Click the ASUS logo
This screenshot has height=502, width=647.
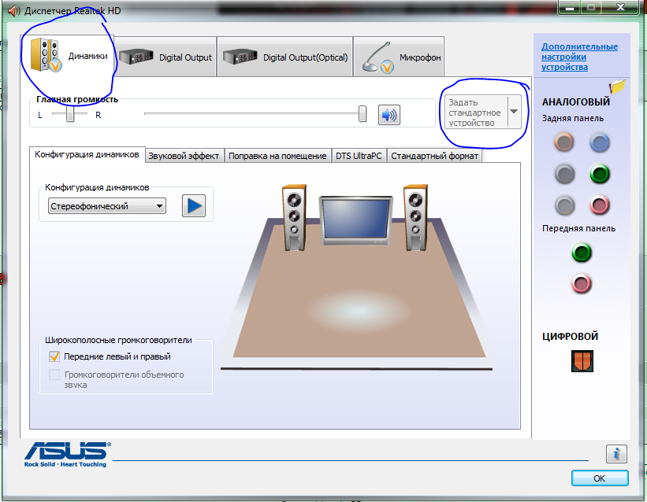tap(67, 455)
